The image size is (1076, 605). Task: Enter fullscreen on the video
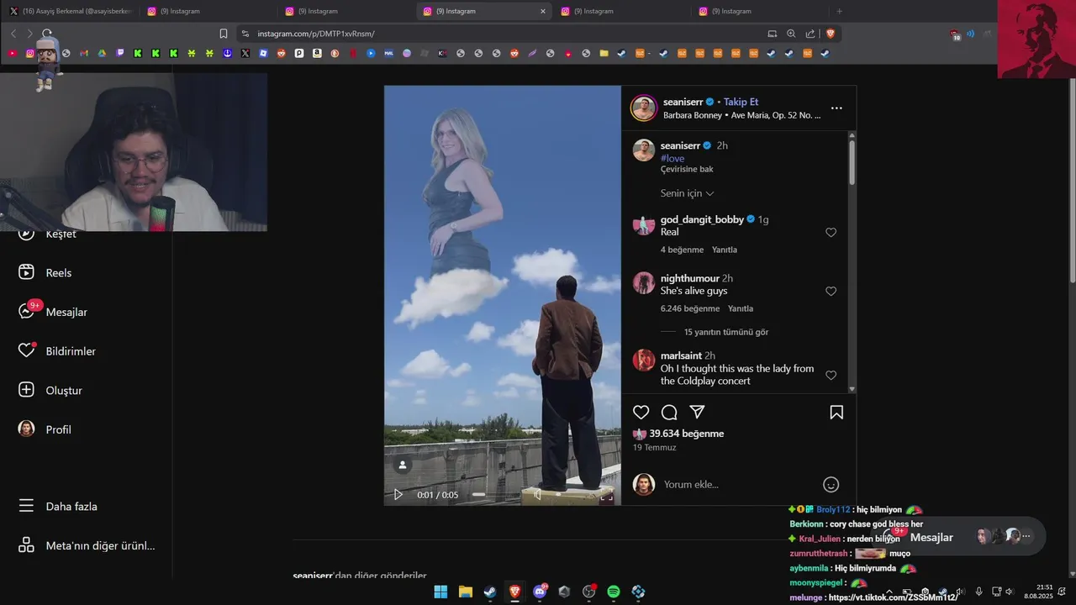[x=606, y=496]
